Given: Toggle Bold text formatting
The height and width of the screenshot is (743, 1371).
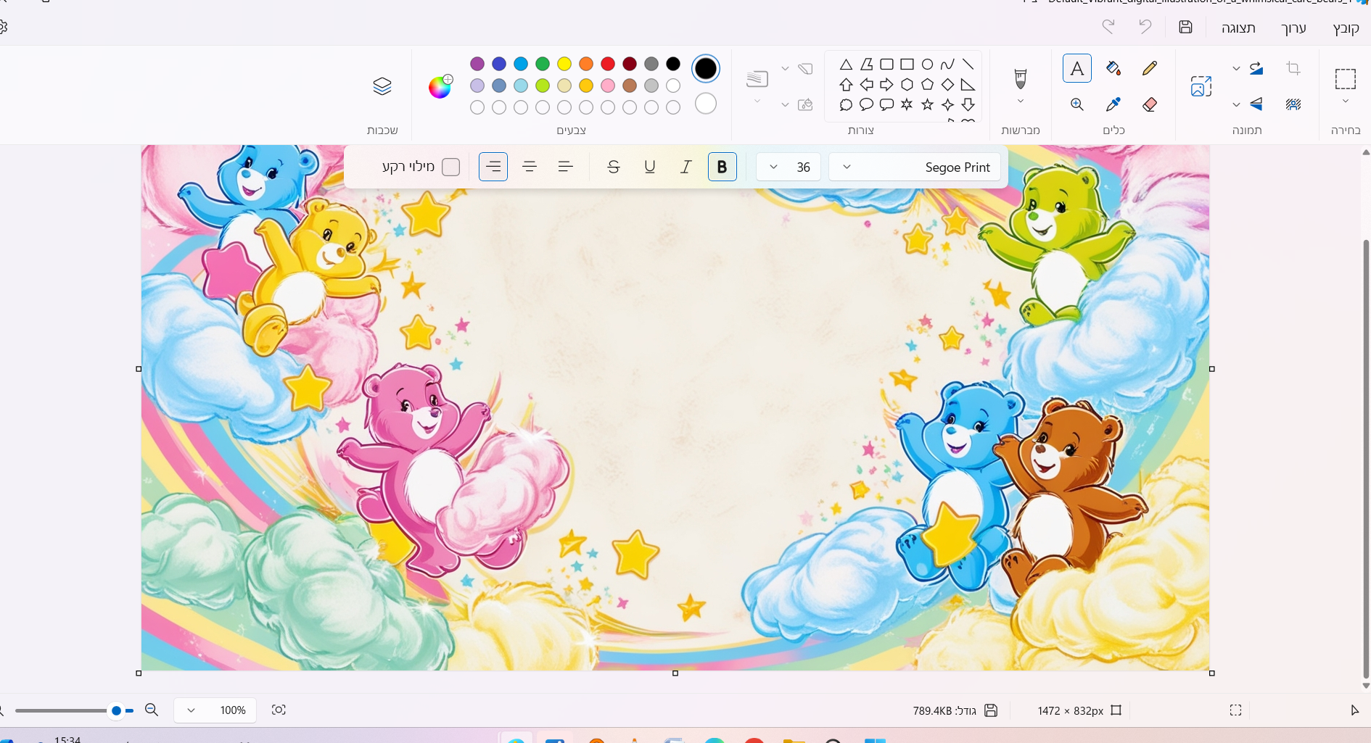Looking at the screenshot, I should (x=722, y=167).
